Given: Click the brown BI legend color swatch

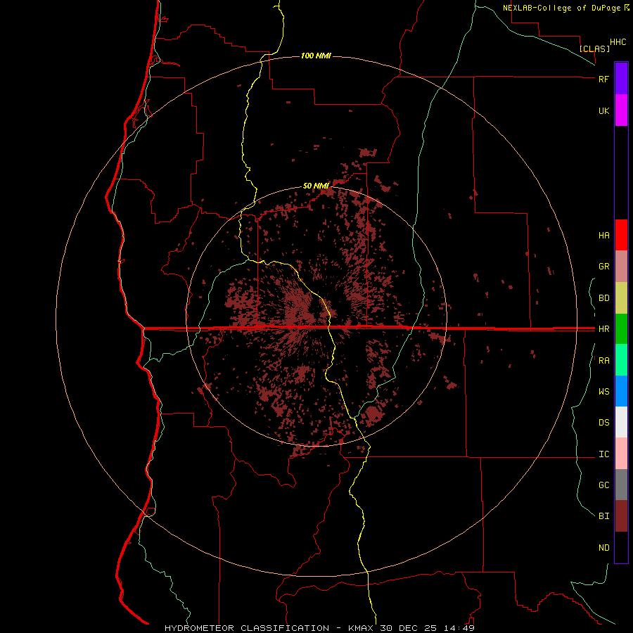Looking at the screenshot, I should coord(621,516).
